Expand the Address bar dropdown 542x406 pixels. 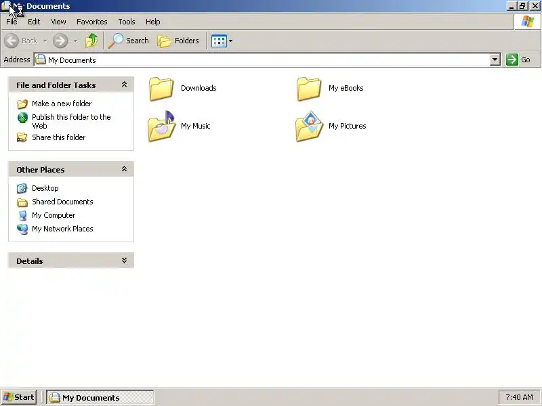point(495,60)
